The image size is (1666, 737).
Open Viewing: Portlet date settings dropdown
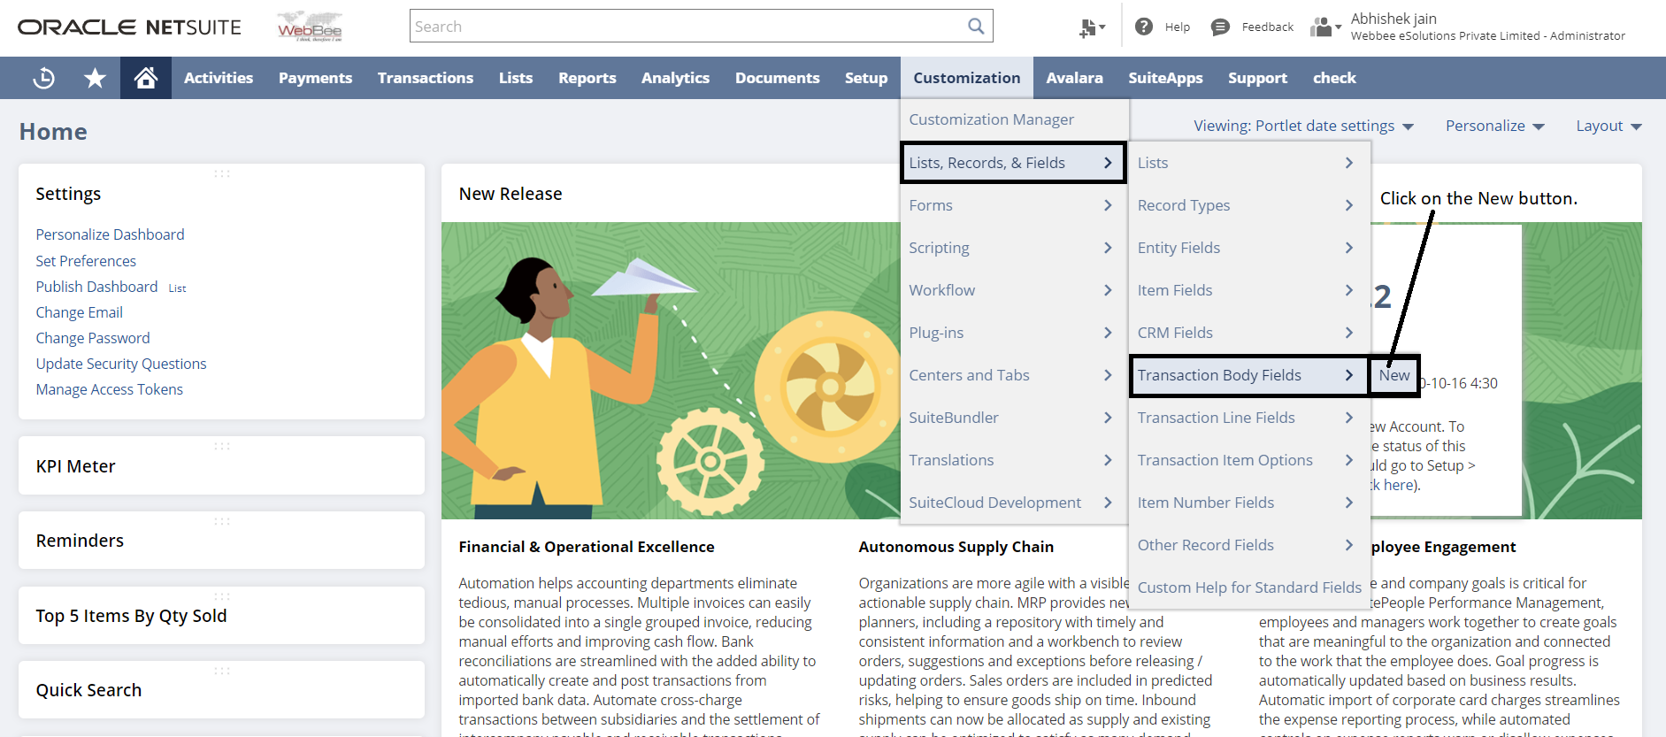tap(1303, 126)
